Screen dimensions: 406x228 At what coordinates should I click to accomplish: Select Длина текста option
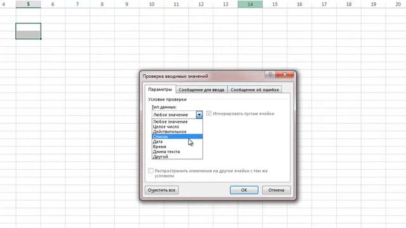tap(177, 151)
